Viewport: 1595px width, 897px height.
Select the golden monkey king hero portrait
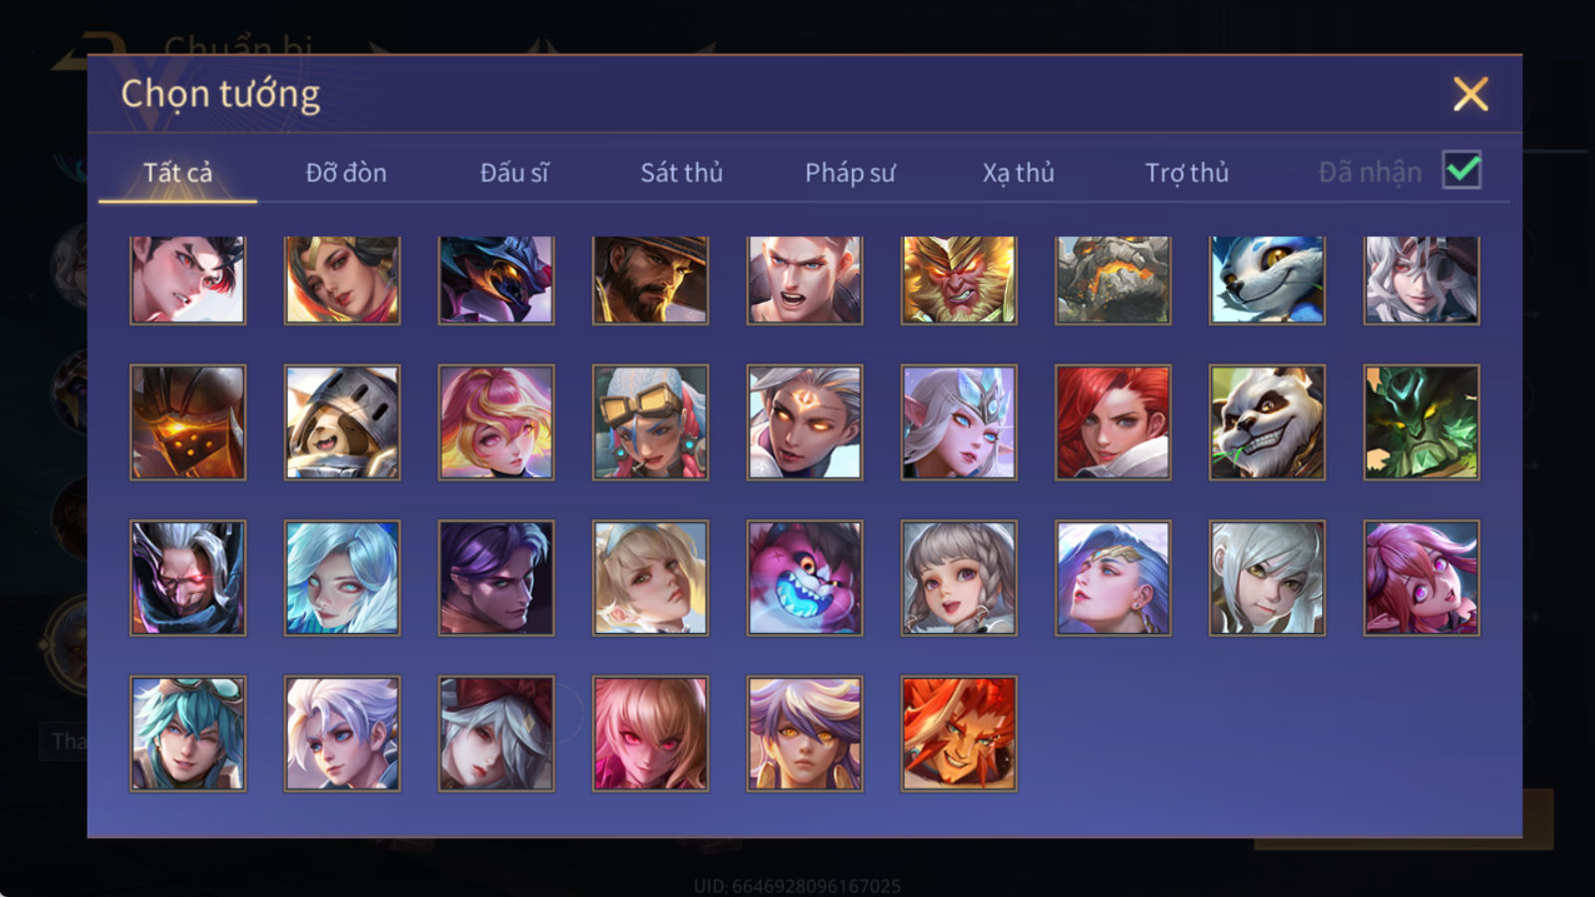point(959,280)
